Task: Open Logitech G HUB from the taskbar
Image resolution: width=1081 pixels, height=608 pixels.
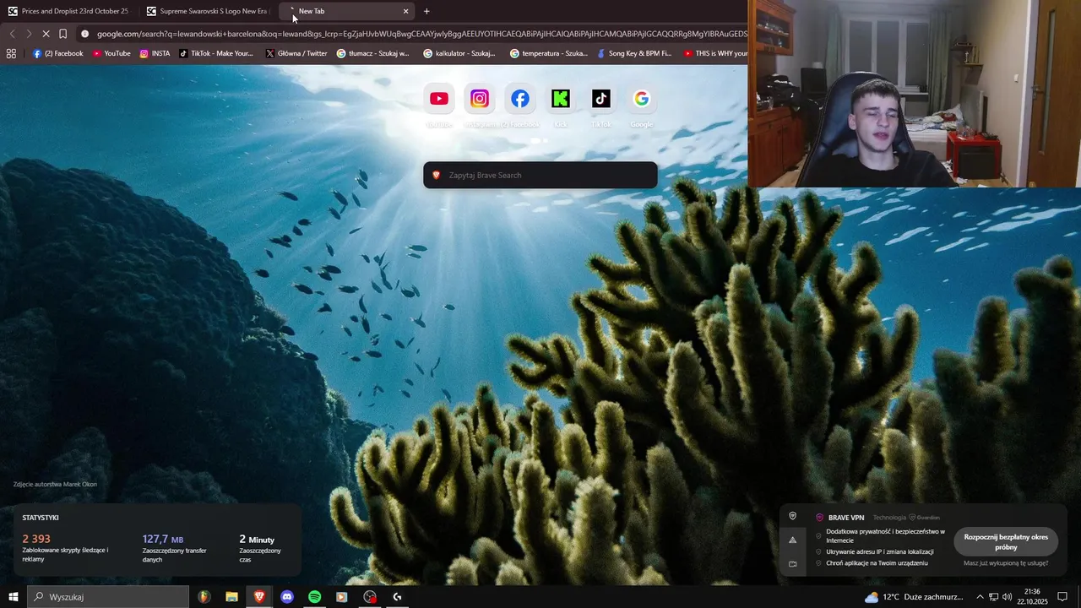Action: (398, 597)
